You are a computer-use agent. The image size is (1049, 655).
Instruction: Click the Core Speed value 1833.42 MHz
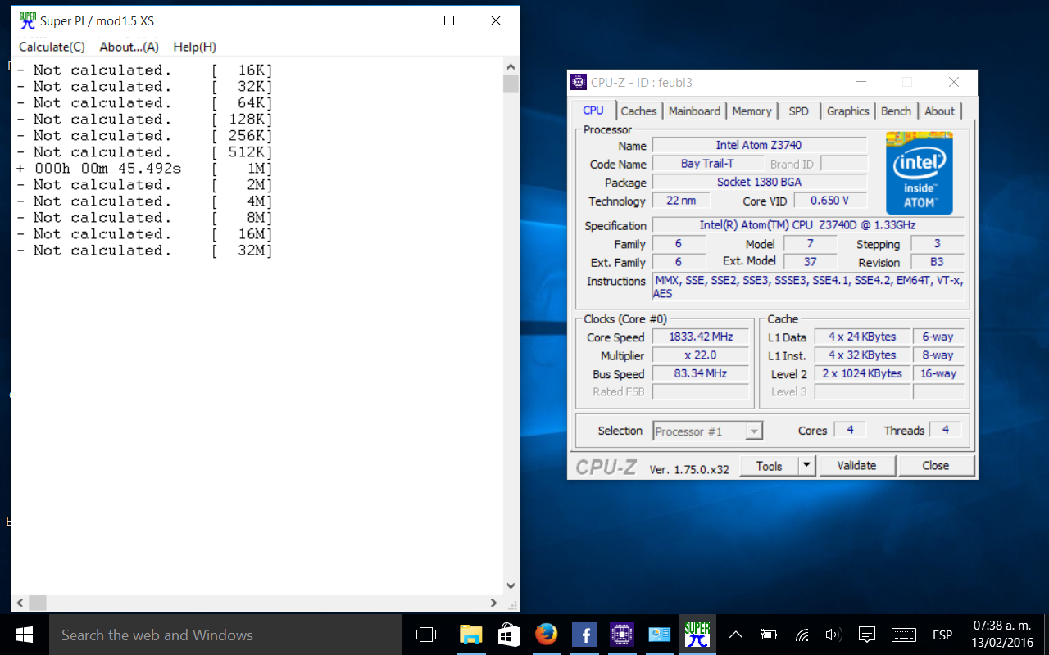701,337
